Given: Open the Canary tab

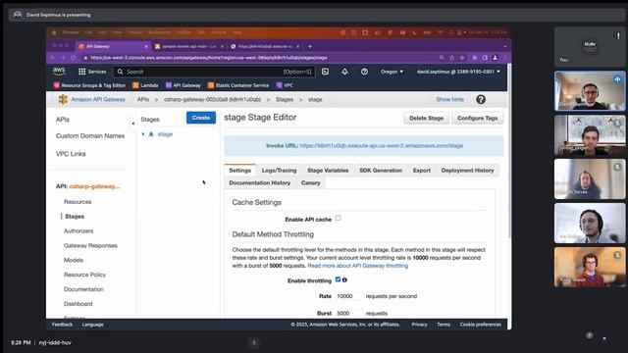Looking at the screenshot, I should (310, 182).
